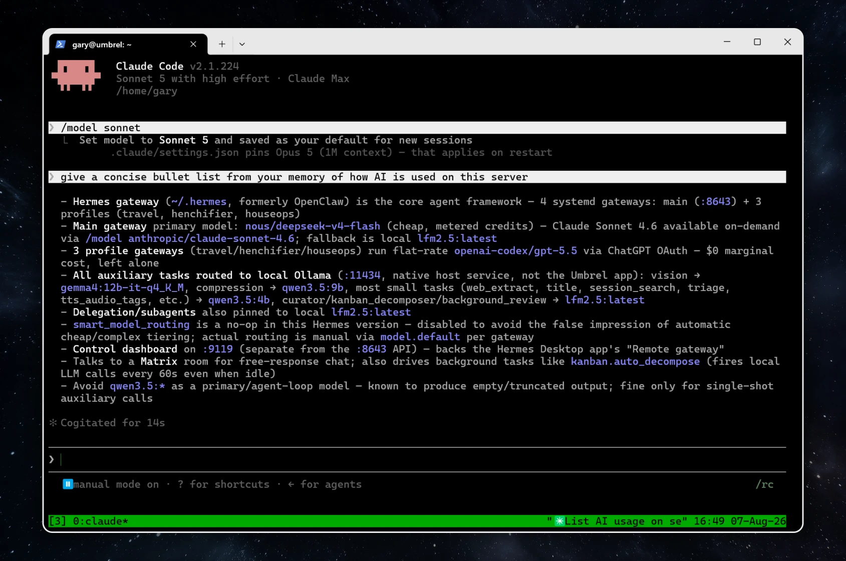Click the asterisk icon before Cogitated for 14s

(x=53, y=423)
